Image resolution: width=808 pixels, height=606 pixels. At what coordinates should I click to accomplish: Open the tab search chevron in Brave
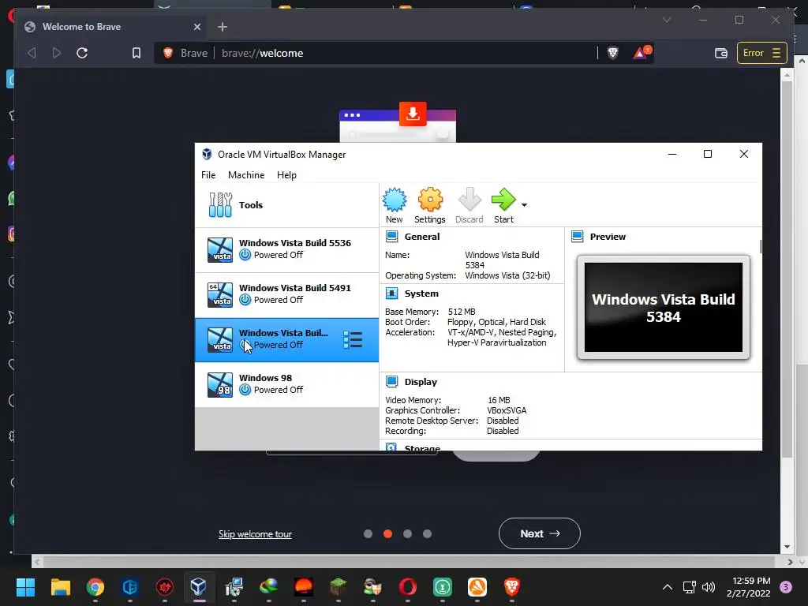pos(666,20)
